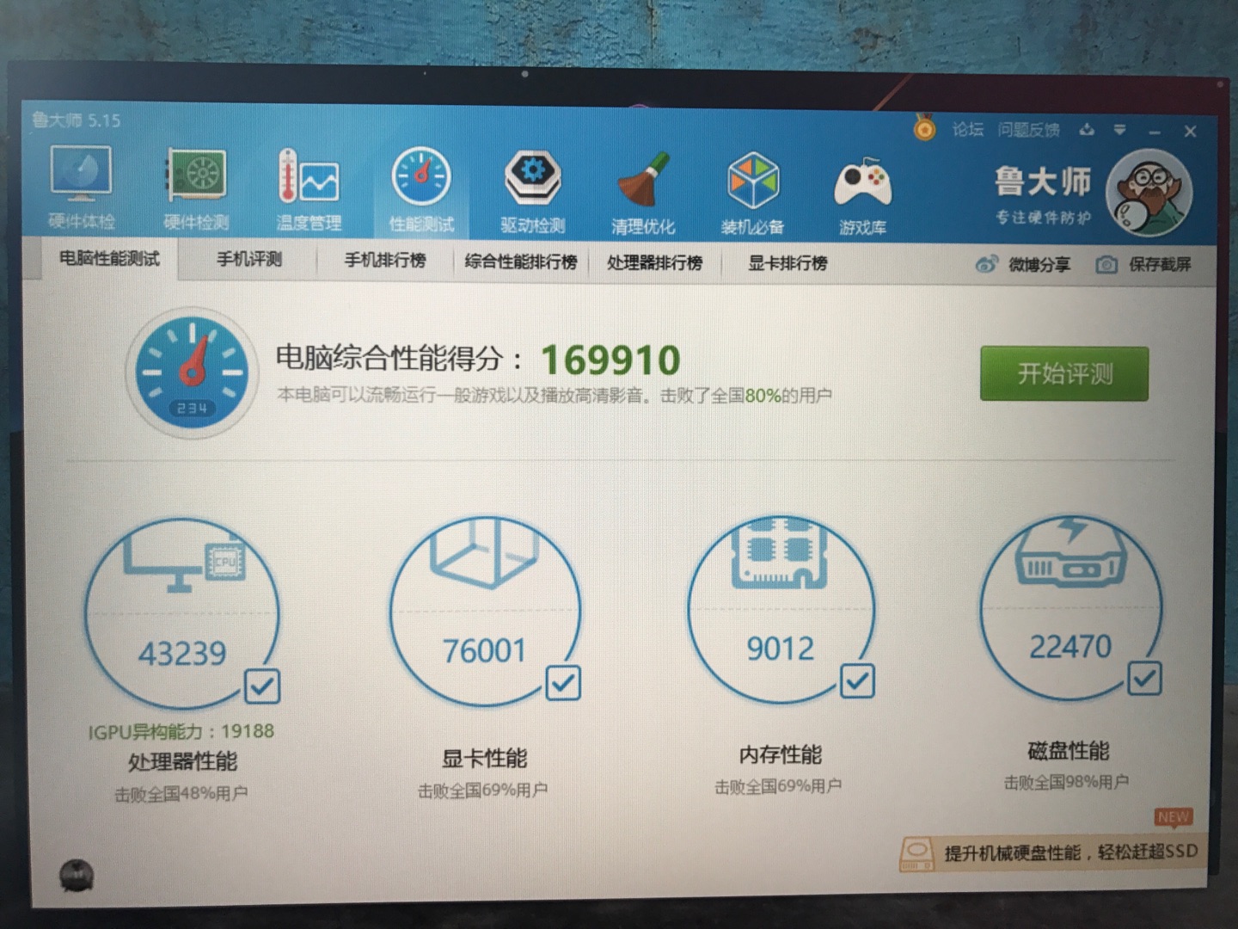Screen dimensions: 1238x929
Task: Click the NEW badge above the SSD banner
Action: (1174, 817)
